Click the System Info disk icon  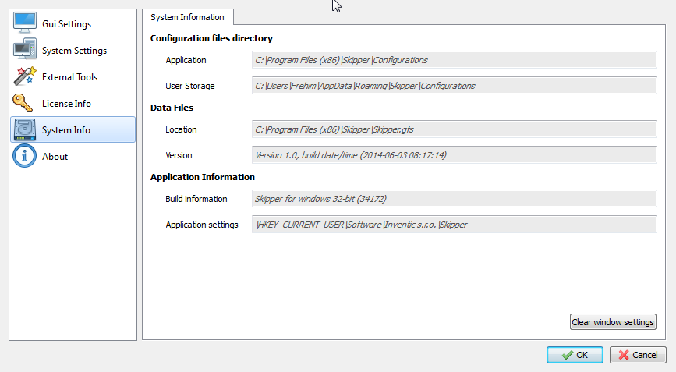[24, 130]
